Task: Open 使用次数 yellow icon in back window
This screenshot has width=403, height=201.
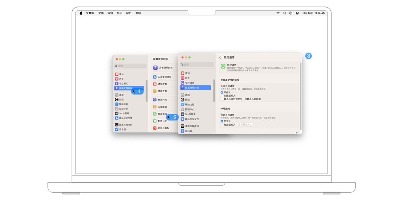Action: tap(155, 91)
